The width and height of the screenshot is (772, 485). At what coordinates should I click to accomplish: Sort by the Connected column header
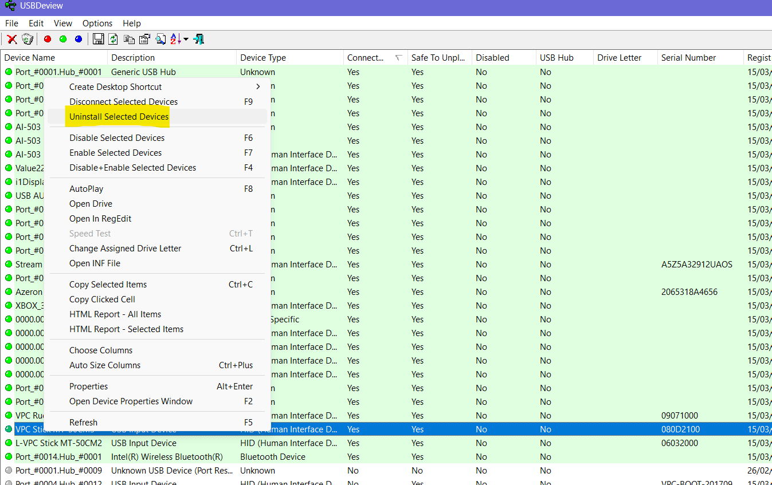[365, 58]
